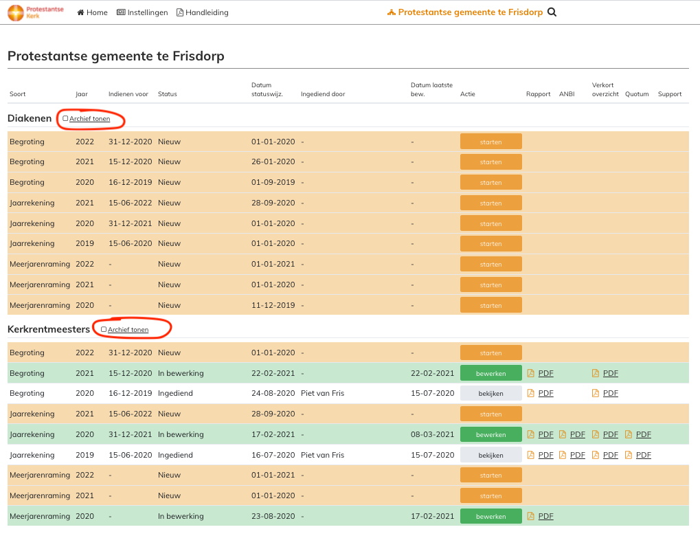Open Instellingen in the top menu
This screenshot has width=700, height=536.
click(142, 12)
